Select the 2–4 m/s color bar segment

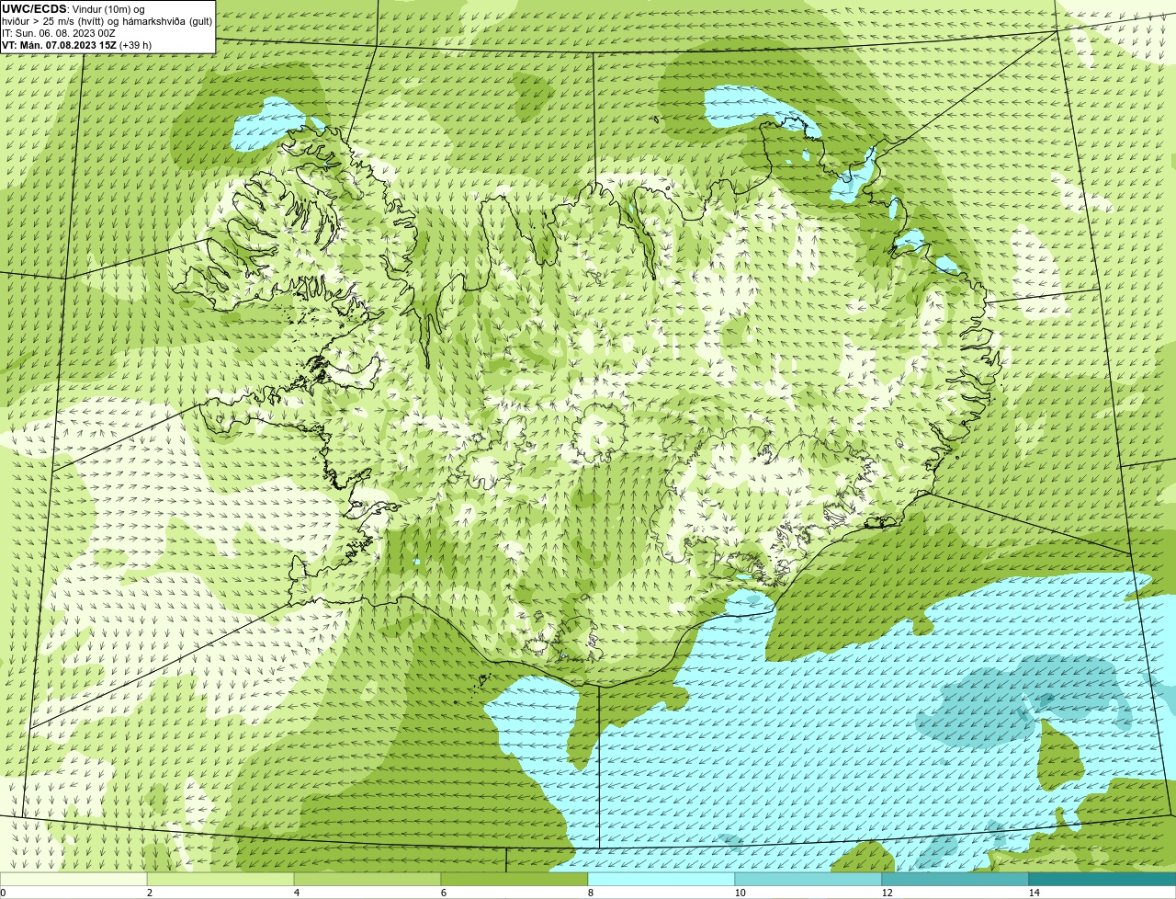pos(220,879)
